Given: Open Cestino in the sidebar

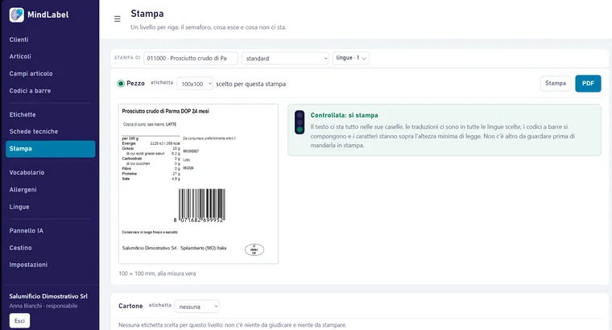Looking at the screenshot, I should pyautogui.click(x=21, y=248).
